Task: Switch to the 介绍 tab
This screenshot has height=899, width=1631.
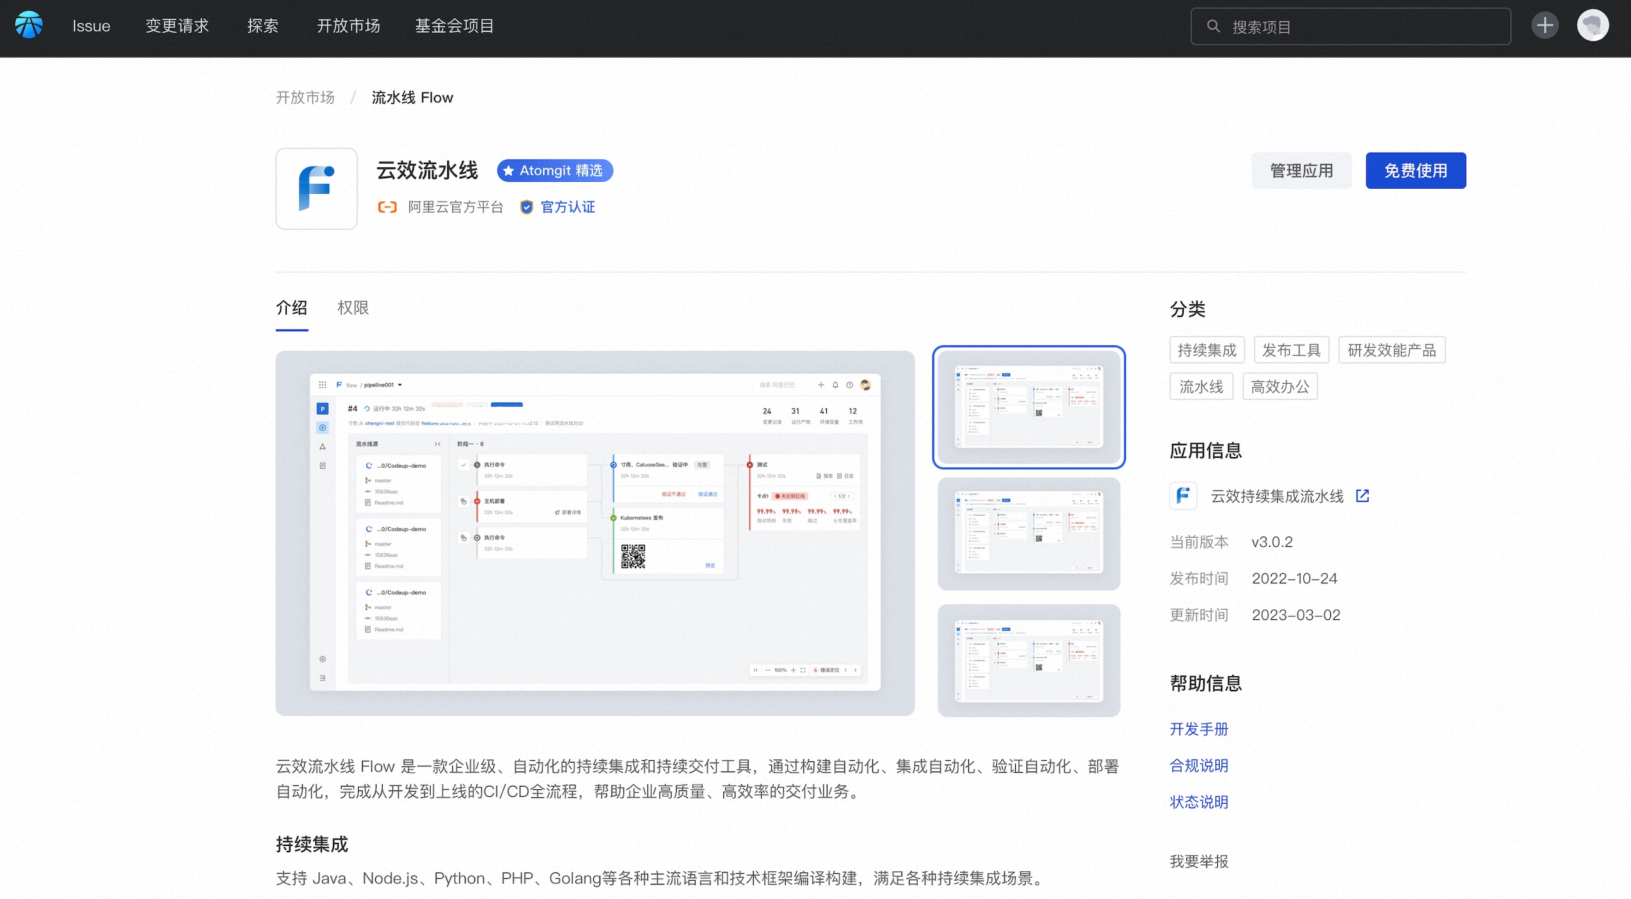Action: pyautogui.click(x=292, y=308)
